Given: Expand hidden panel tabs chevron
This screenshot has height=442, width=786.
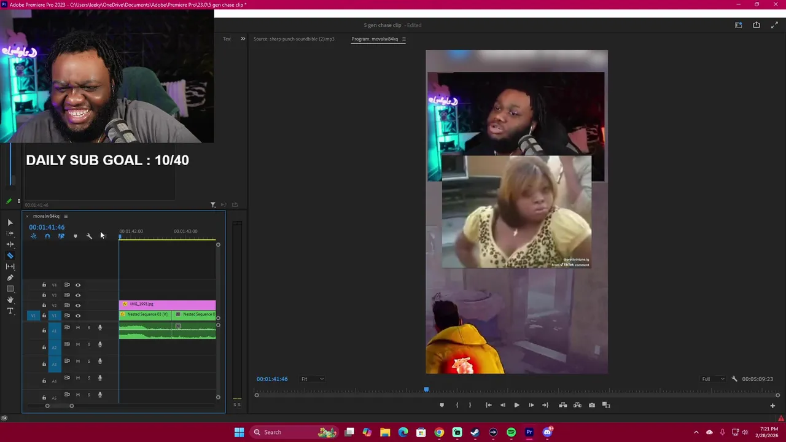Looking at the screenshot, I should pos(243,39).
